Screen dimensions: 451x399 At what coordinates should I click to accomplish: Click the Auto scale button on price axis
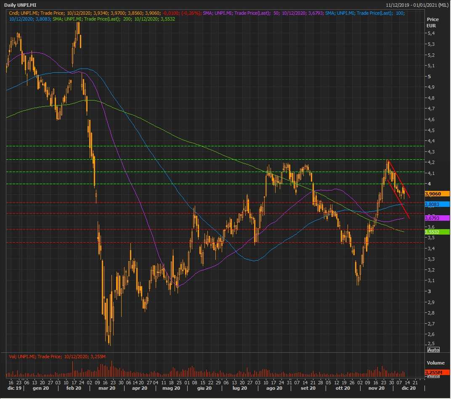click(x=433, y=350)
